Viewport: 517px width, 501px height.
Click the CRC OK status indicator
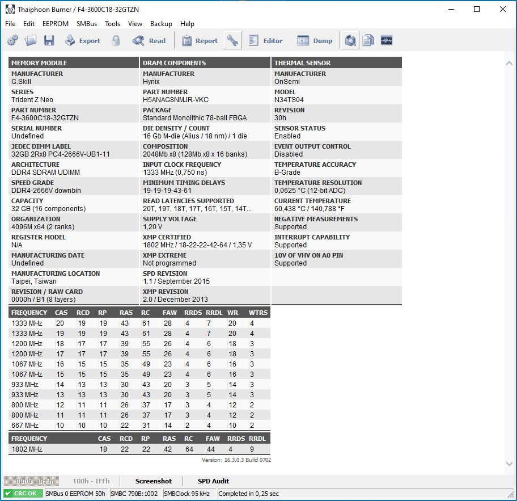pos(23,494)
